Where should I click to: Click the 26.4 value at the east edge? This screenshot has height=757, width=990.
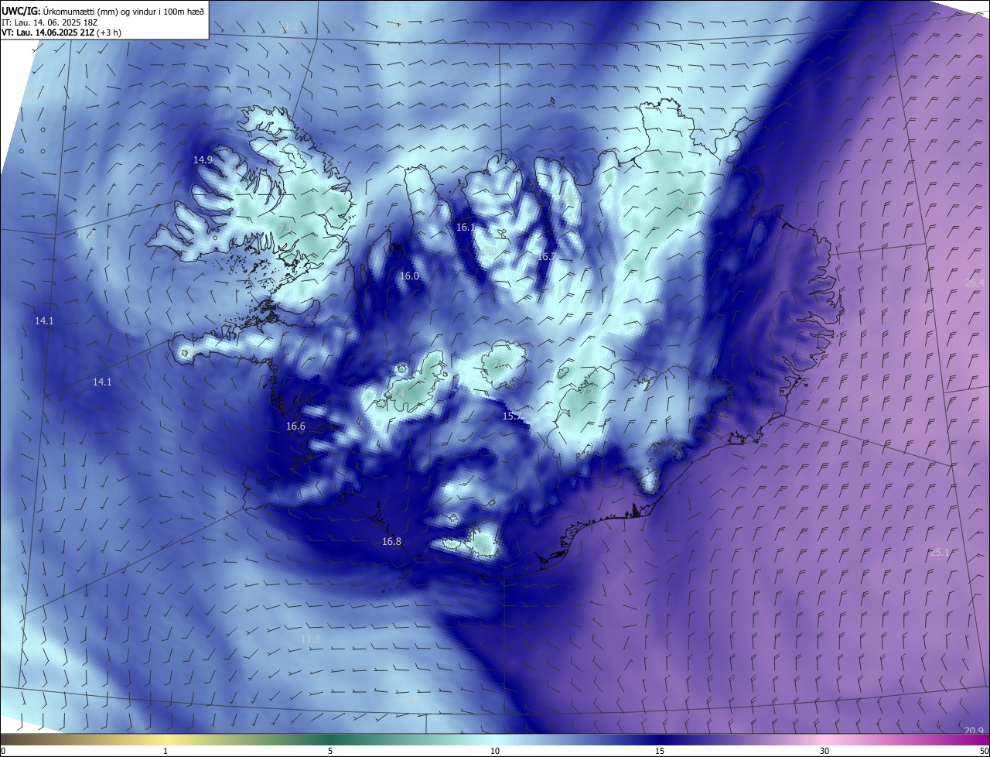point(975,283)
